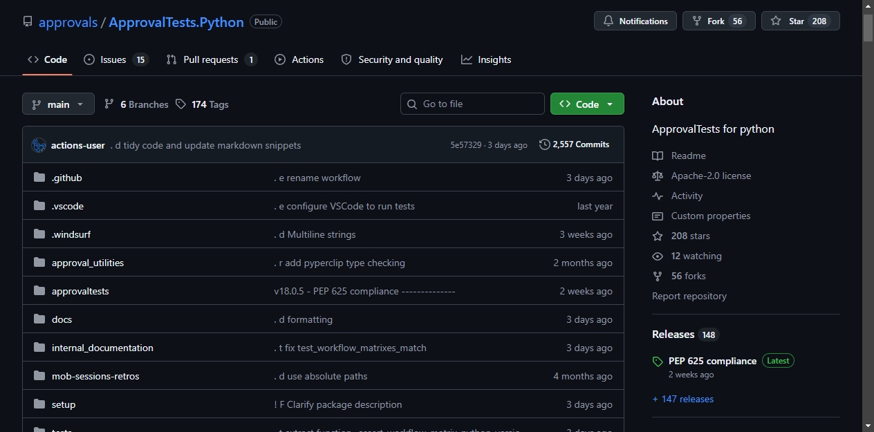Viewport: 874px width, 432px height.
Task: Click the star icon in Star button
Action: point(776,21)
